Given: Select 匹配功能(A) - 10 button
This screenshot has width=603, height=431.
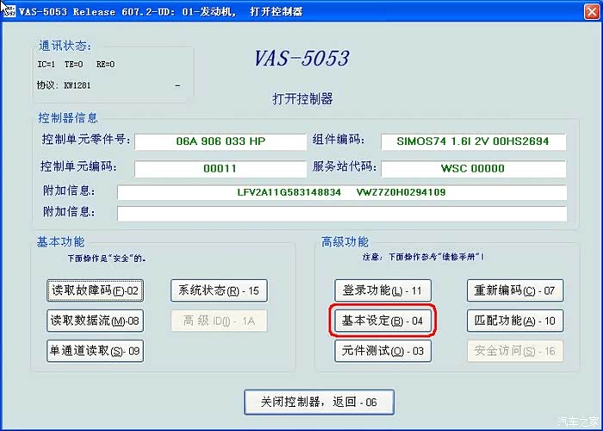Looking at the screenshot, I should 515,321.
